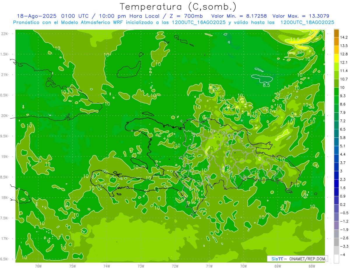350x270 pixels.
Task: Click the legend value "7.9"
Action: pyautogui.click(x=343, y=112)
